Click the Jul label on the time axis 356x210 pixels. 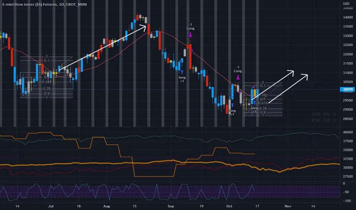pos(51,206)
